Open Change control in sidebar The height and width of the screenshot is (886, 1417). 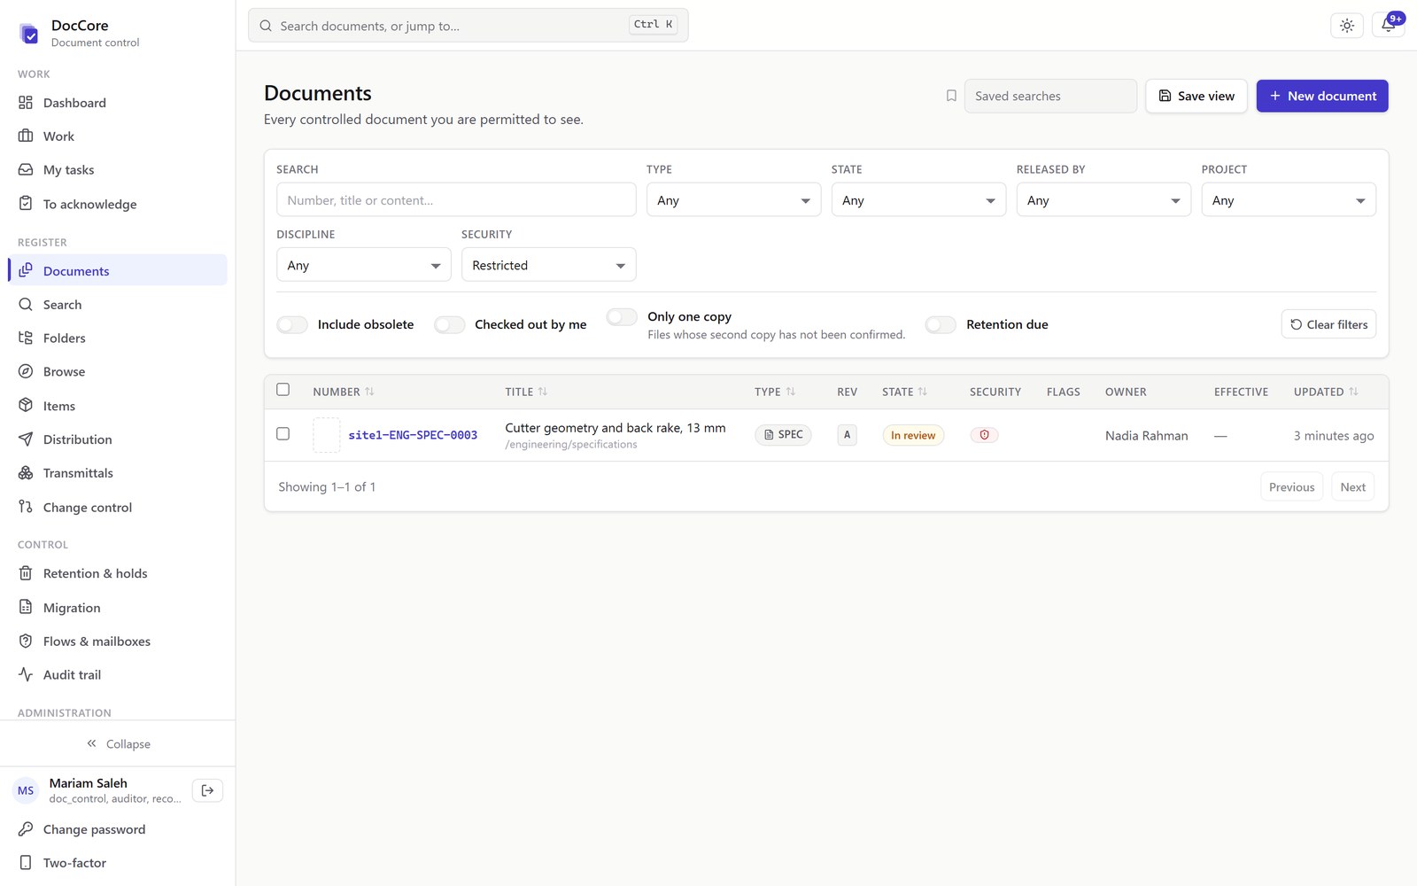(117, 508)
